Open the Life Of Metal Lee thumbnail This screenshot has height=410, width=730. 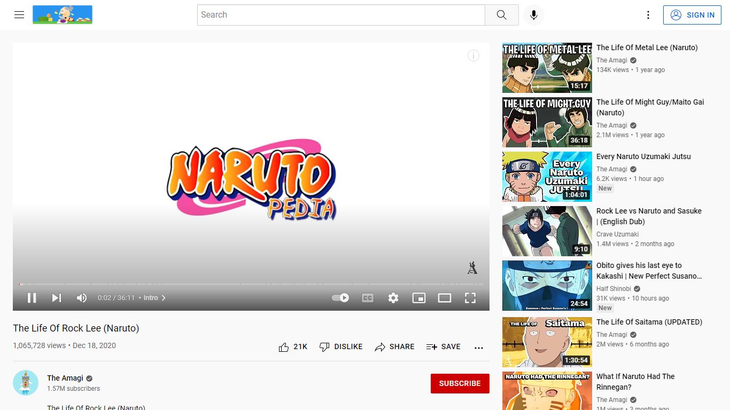[547, 68]
